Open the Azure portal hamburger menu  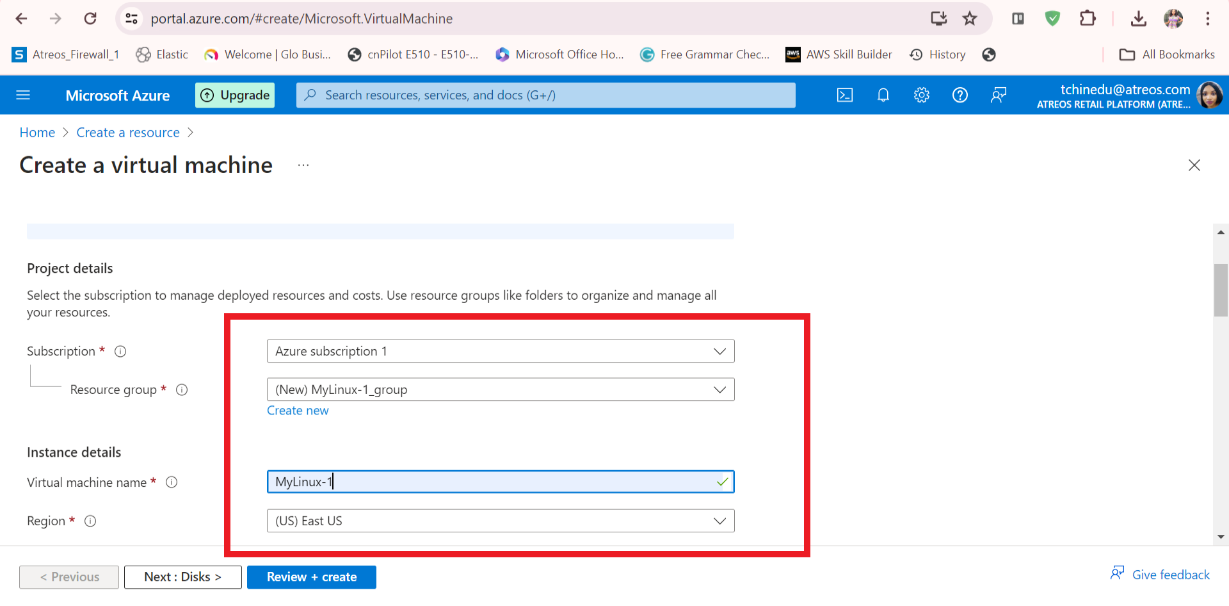(23, 95)
